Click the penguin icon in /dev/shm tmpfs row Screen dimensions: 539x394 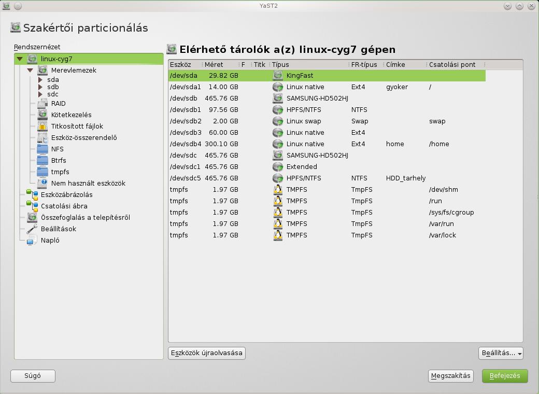[278, 189]
